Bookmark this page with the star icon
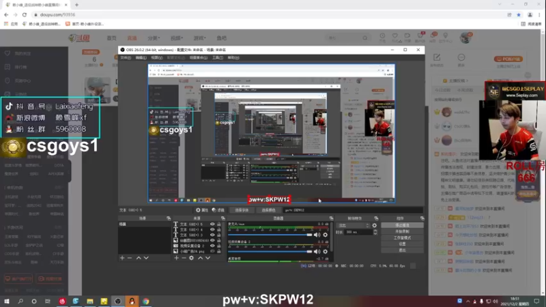This screenshot has height=307, width=546. [519, 14]
